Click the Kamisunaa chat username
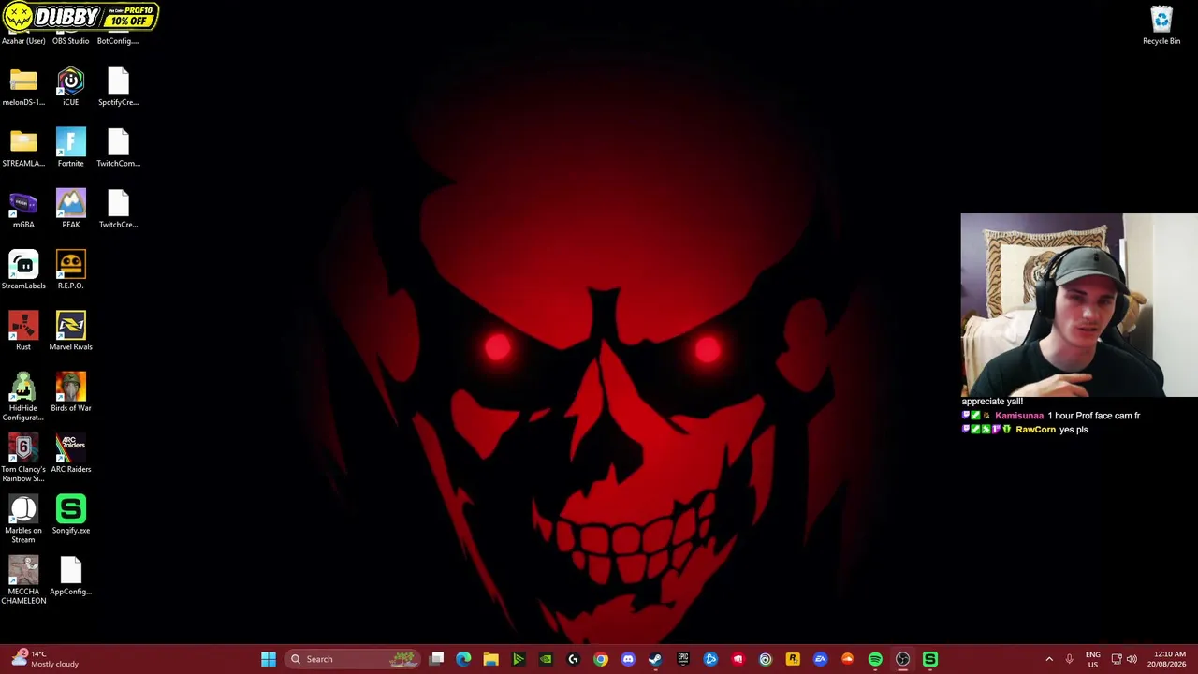1198x674 pixels. tap(1019, 416)
